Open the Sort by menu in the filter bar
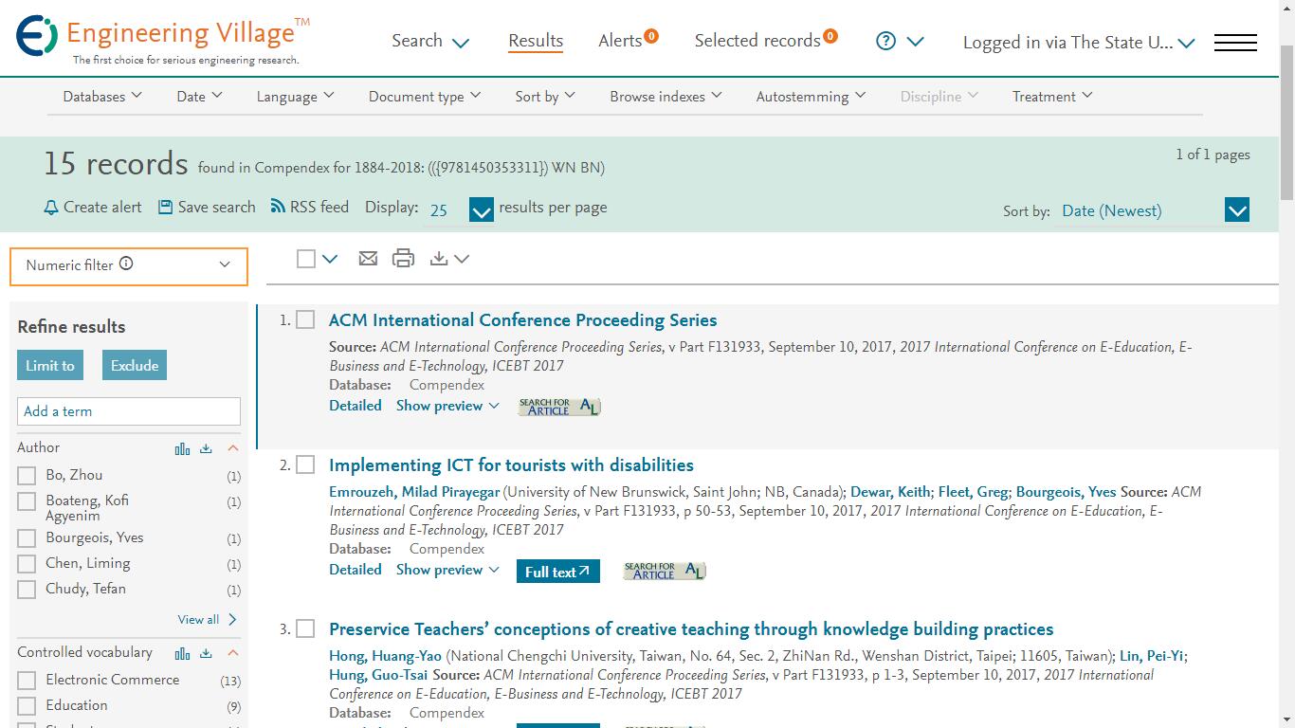This screenshot has width=1295, height=728. 545,96
